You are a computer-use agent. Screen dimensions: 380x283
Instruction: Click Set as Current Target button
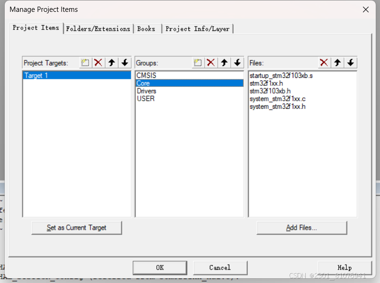[x=77, y=227]
